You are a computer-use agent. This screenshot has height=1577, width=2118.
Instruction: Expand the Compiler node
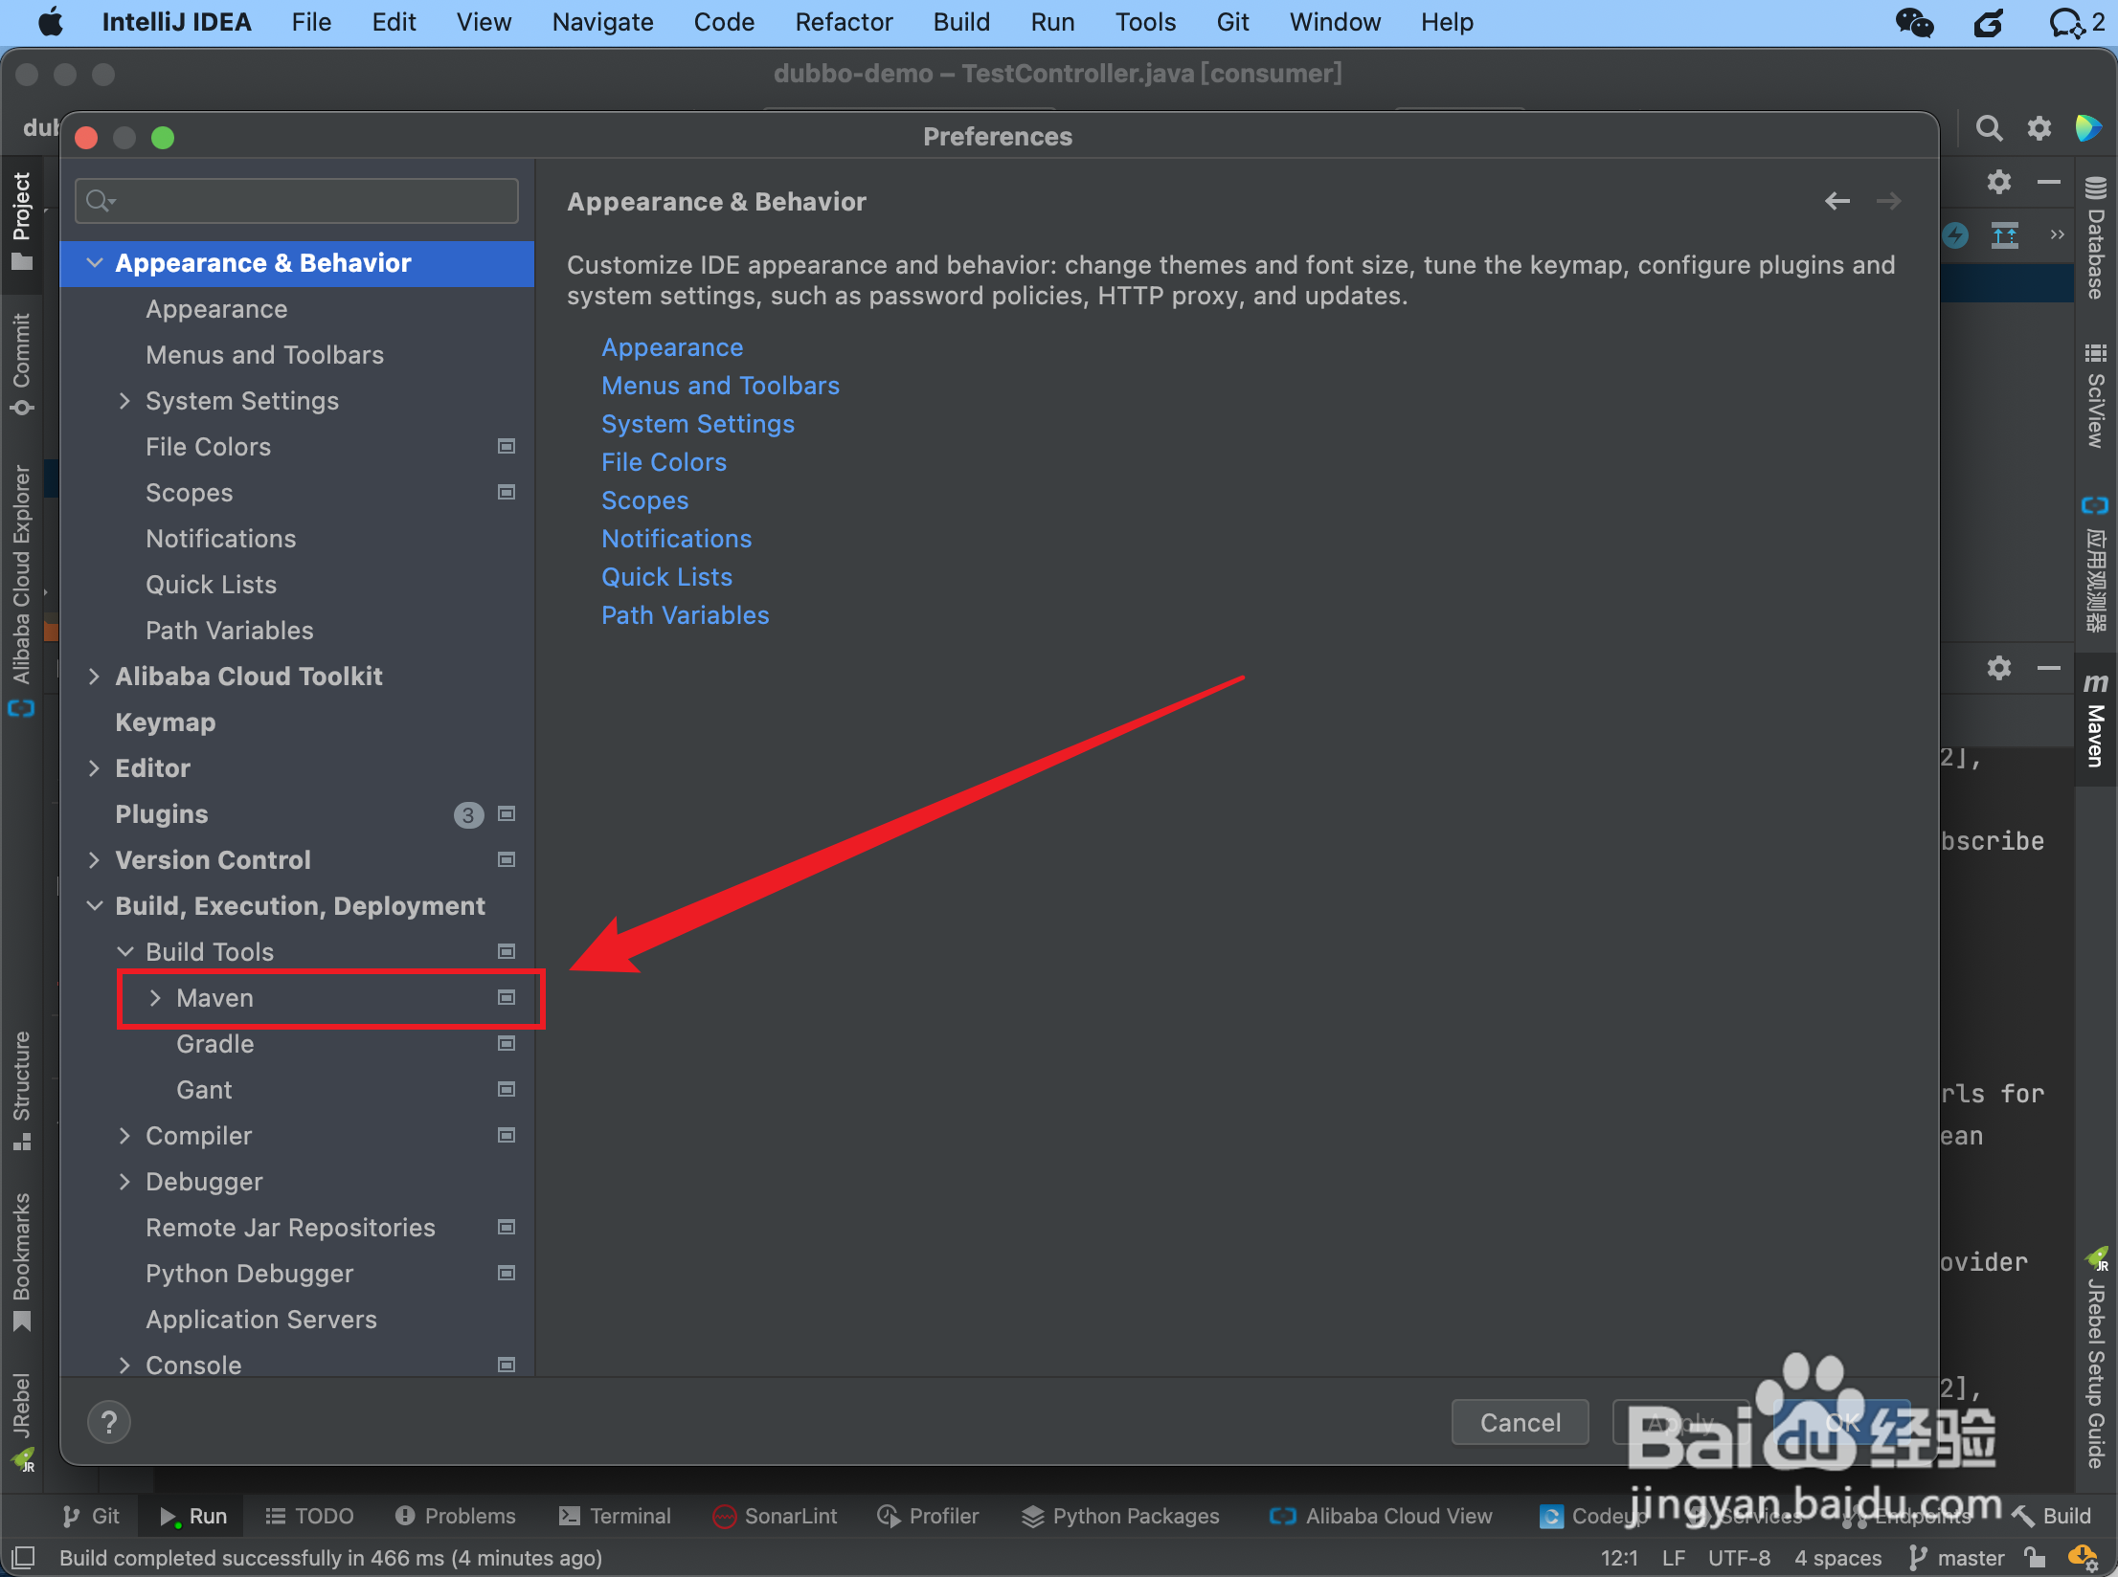(124, 1135)
